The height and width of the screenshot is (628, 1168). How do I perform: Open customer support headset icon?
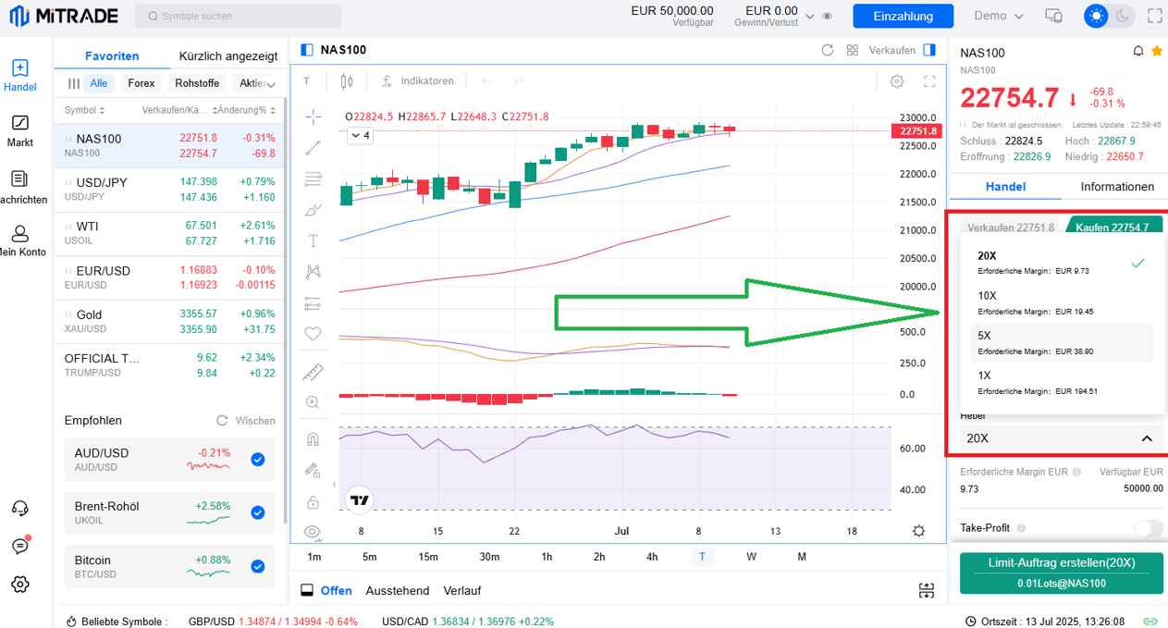point(20,508)
